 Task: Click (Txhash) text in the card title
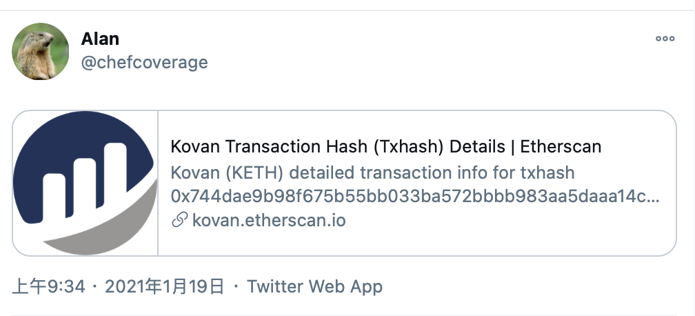pos(408,146)
